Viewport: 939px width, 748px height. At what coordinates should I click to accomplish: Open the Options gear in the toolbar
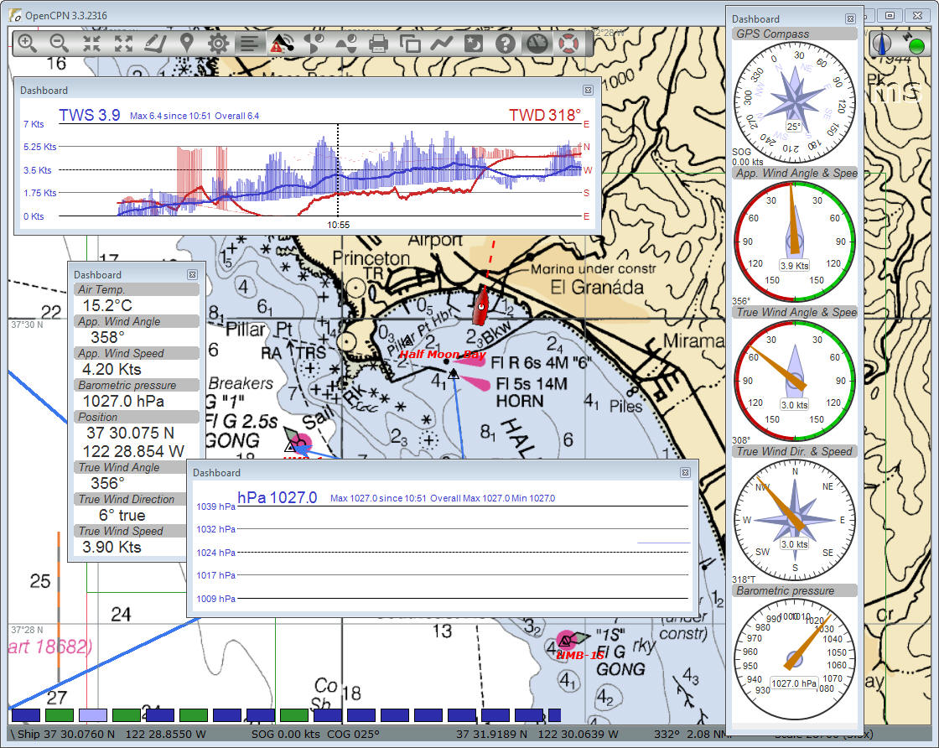[218, 44]
